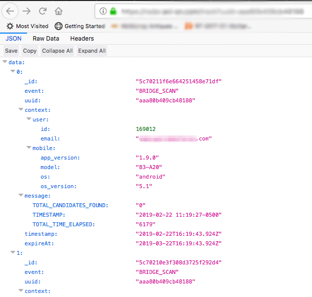Reload the page with the refresh icon
Viewport: 312px width, 297px height.
point(43,11)
